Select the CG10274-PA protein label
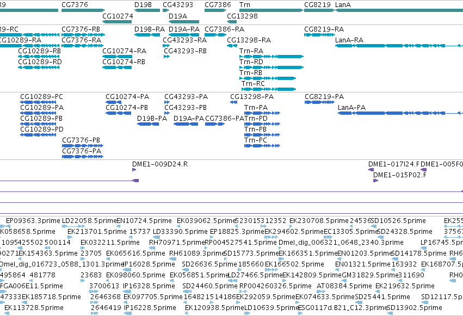Screen dimensions: 463x316 click(127, 97)
